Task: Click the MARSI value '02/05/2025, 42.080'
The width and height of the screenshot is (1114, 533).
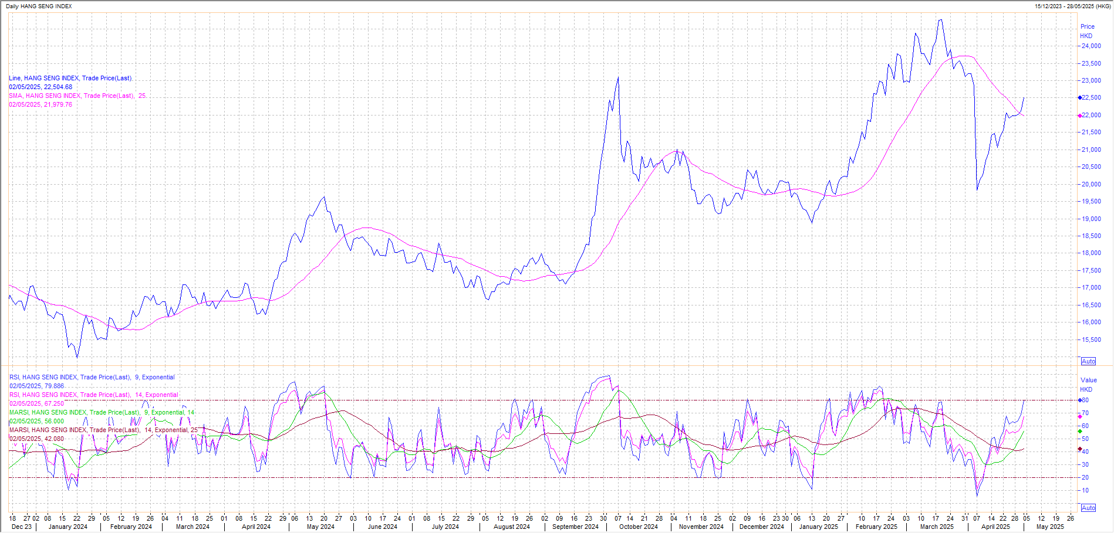Action: (x=36, y=439)
